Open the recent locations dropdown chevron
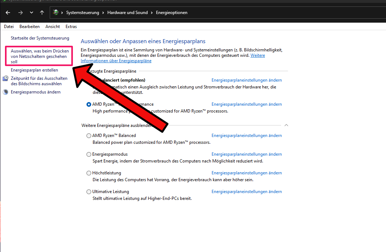Image resolution: width=386 pixels, height=252 pixels. [31, 13]
